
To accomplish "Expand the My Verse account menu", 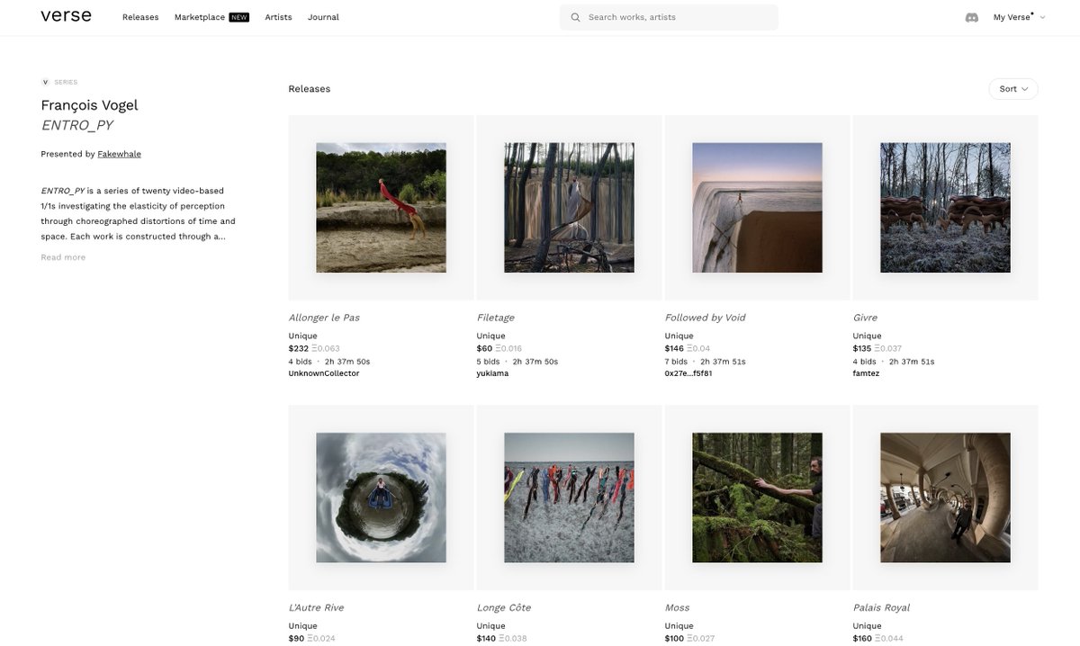I will click(1019, 17).
